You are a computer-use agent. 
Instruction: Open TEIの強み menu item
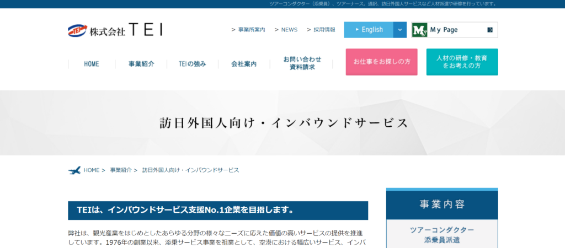pos(193,64)
